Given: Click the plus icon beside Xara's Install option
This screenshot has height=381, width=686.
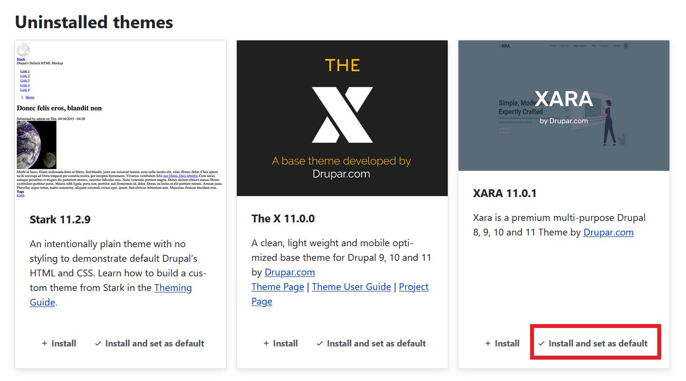Looking at the screenshot, I should 488,343.
